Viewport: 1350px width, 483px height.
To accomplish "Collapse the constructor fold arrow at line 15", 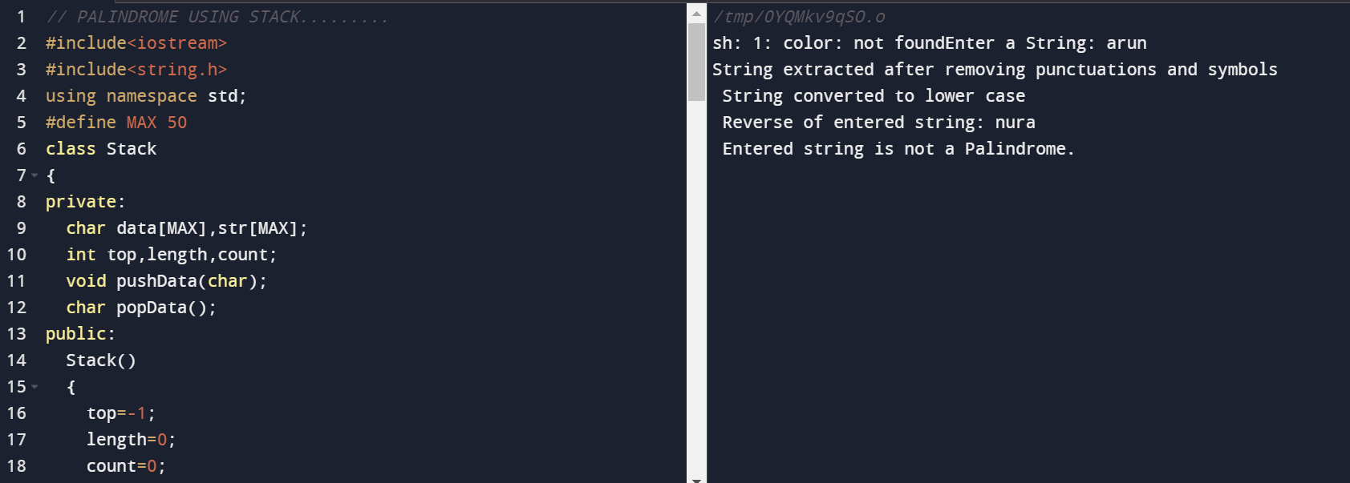I will point(34,387).
